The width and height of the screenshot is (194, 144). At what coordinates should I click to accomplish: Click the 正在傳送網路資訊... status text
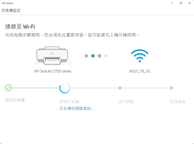76,108
